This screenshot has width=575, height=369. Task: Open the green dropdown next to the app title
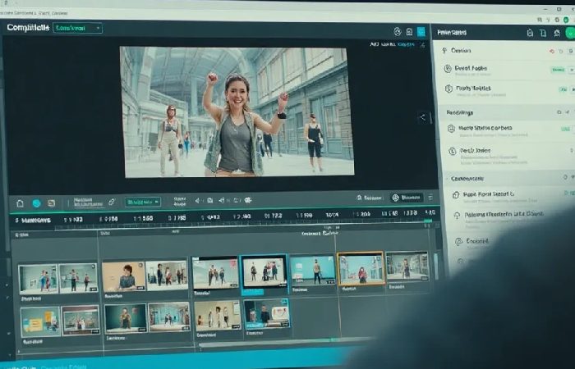(77, 28)
